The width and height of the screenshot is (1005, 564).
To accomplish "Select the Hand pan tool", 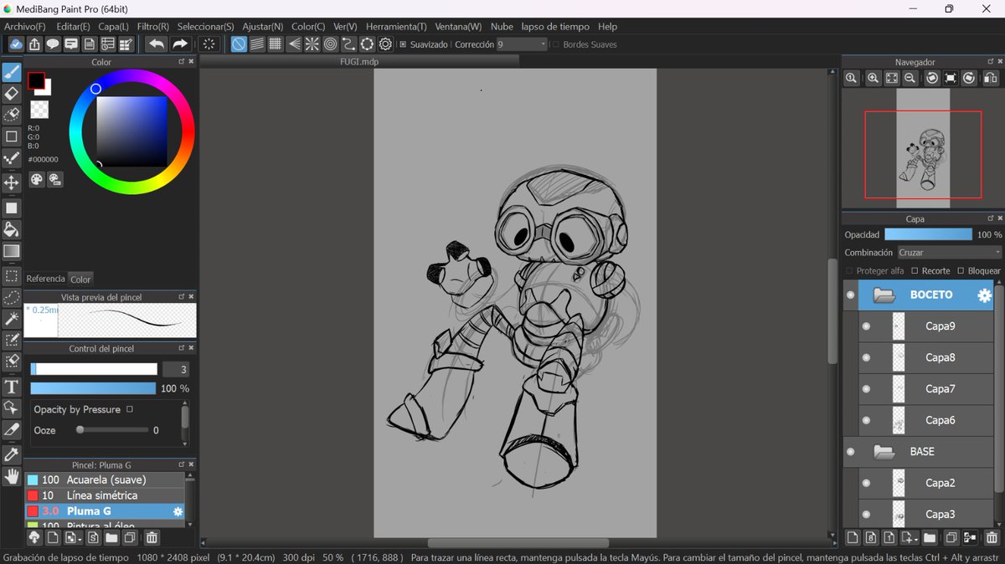I will coord(12,476).
